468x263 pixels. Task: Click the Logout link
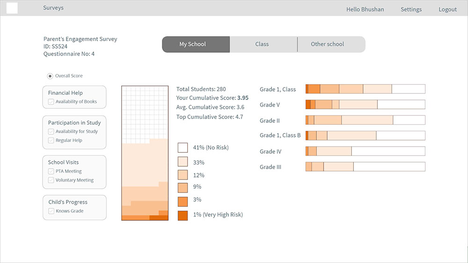point(447,9)
